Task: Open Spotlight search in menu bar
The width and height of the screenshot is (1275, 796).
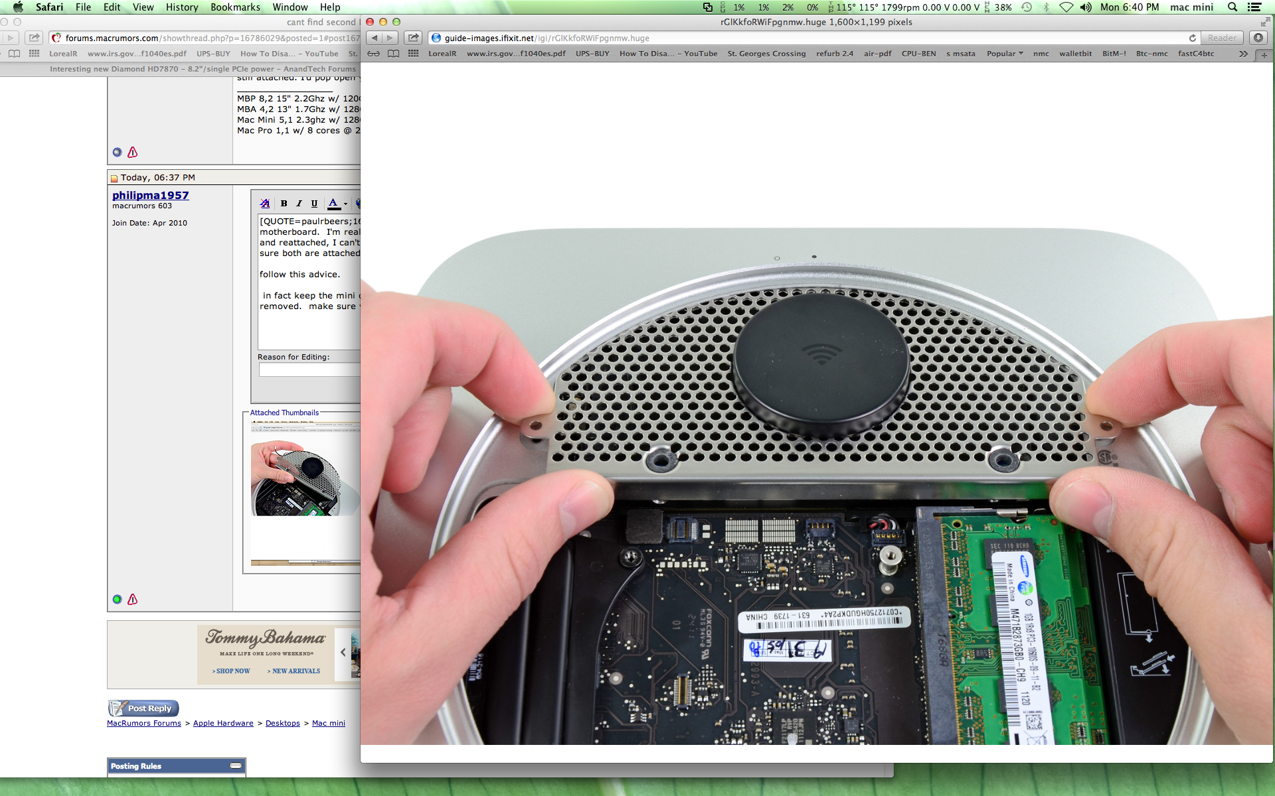Action: click(x=1232, y=7)
